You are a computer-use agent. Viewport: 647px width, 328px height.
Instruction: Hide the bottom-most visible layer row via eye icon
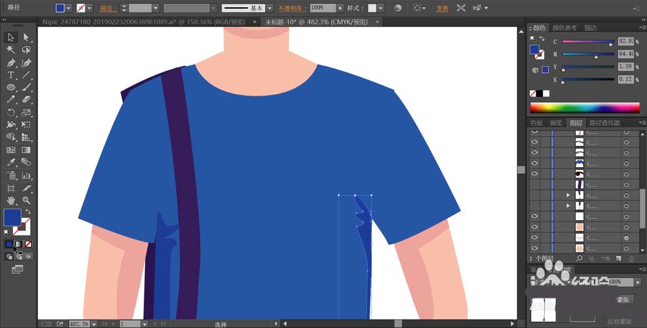(x=534, y=248)
